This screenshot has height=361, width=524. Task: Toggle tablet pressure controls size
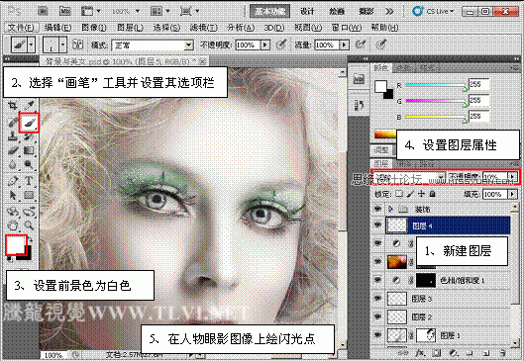point(381,45)
